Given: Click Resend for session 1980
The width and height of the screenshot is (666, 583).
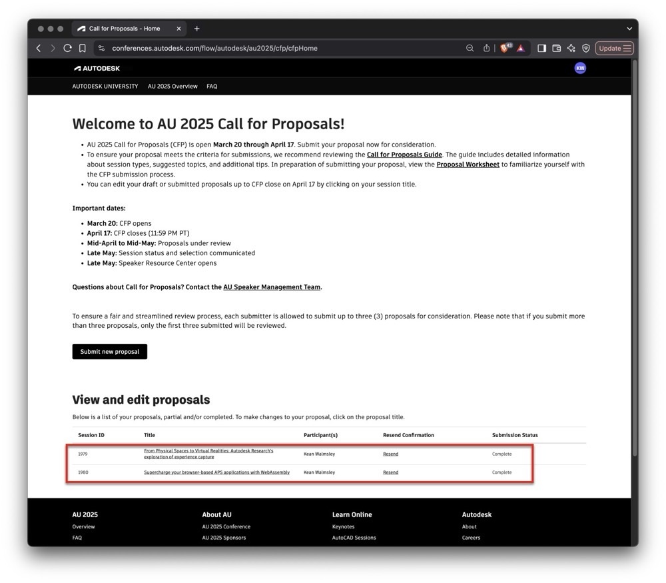Looking at the screenshot, I should (x=390, y=472).
